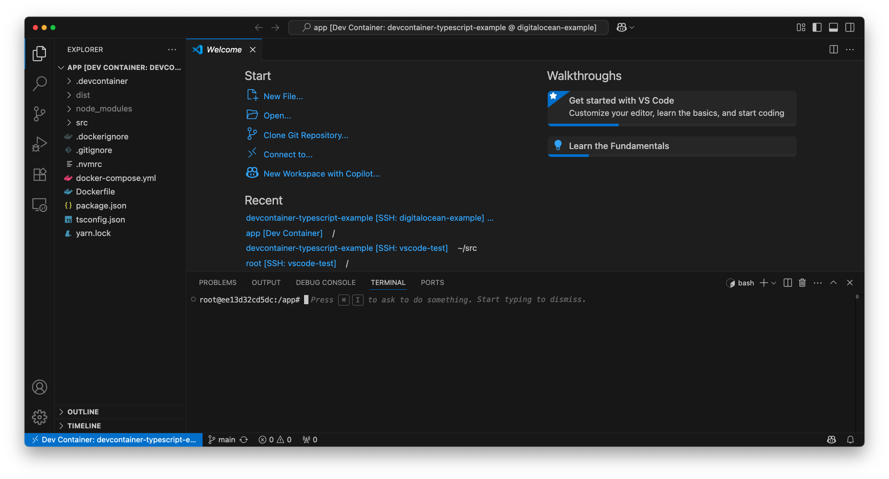Collapse the APP workspace folder header
This screenshot has width=889, height=479.
[120, 67]
